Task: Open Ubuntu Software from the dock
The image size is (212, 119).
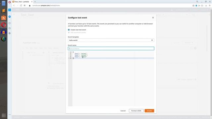Action: (4, 18)
